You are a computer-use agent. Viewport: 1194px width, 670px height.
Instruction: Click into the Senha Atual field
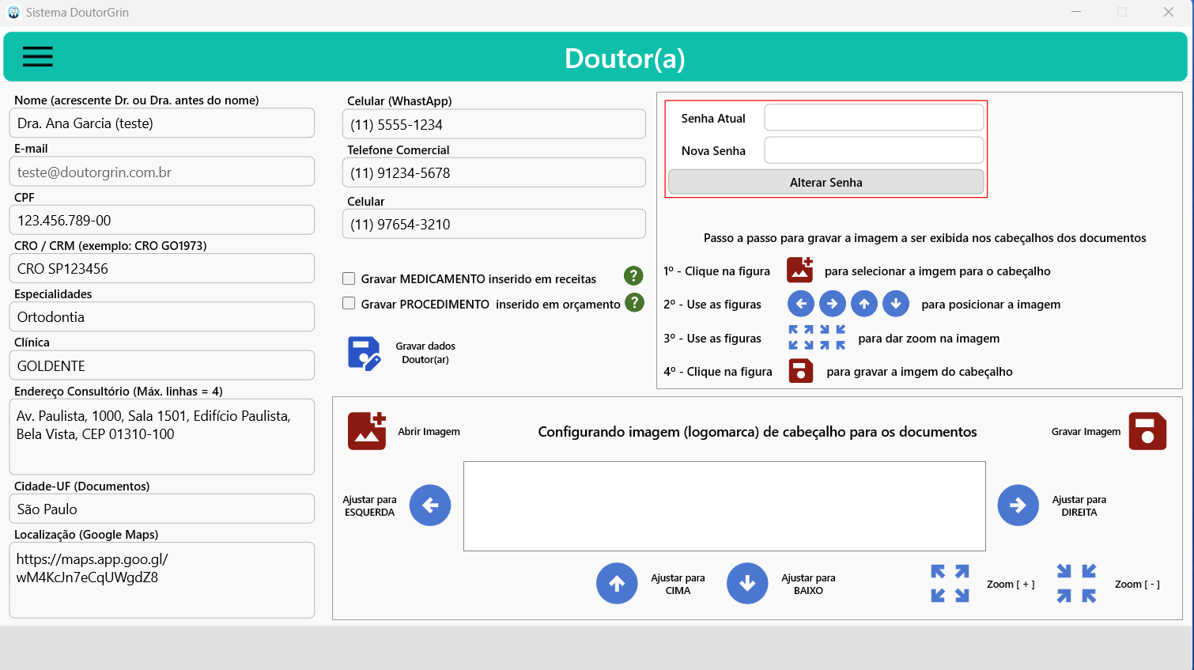(873, 116)
